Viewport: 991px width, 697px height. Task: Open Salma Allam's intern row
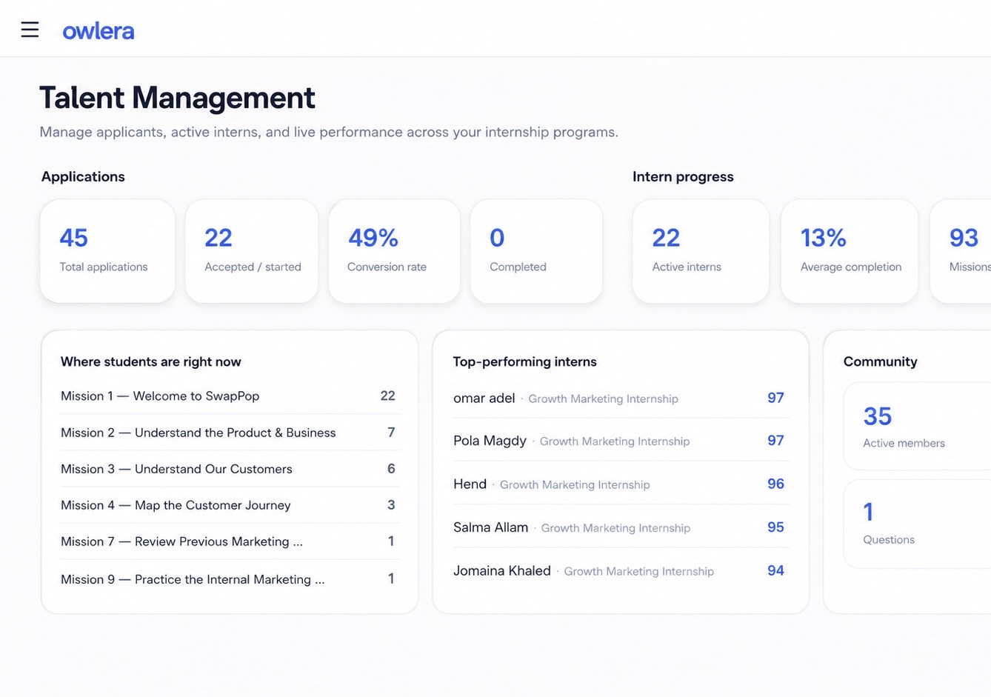click(x=621, y=527)
